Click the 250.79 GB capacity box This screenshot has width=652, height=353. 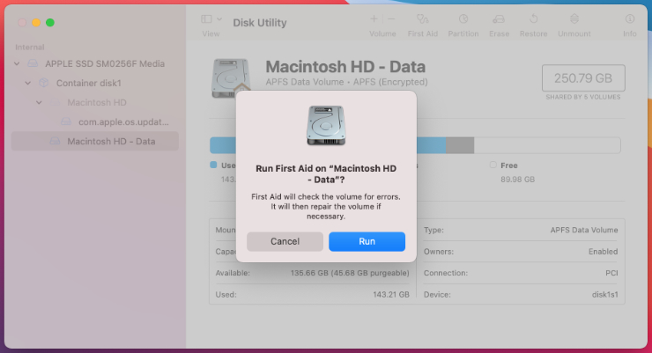pyautogui.click(x=583, y=78)
